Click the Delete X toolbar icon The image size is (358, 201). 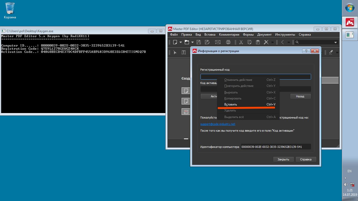click(x=266, y=42)
